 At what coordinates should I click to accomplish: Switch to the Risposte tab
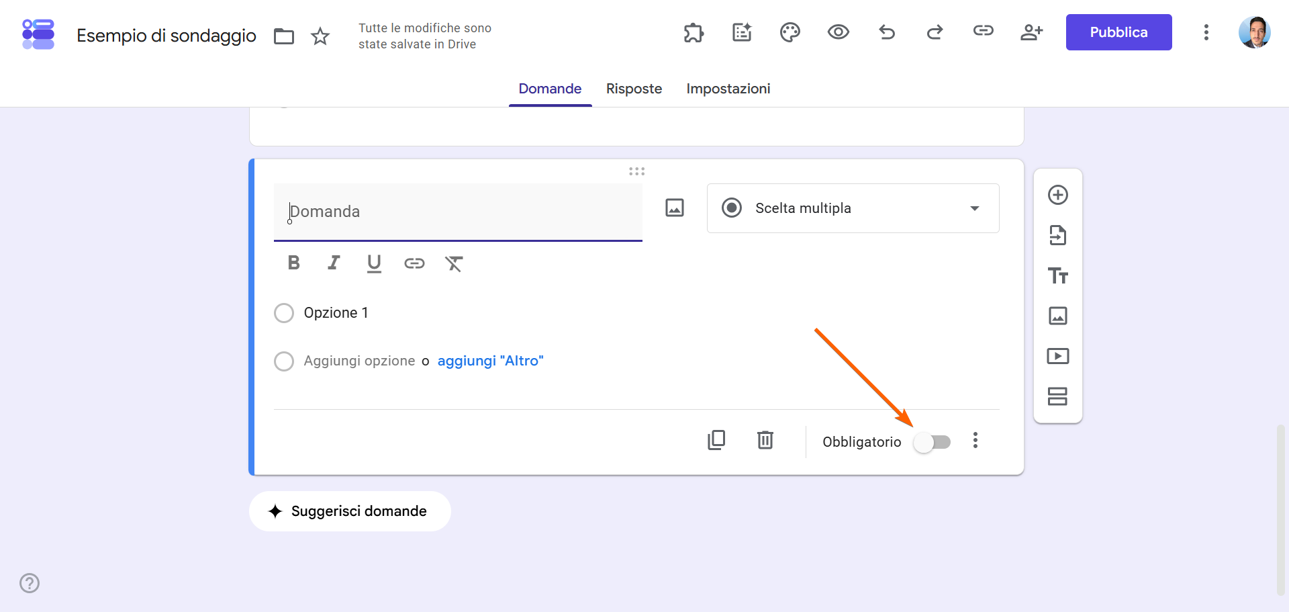(x=634, y=89)
